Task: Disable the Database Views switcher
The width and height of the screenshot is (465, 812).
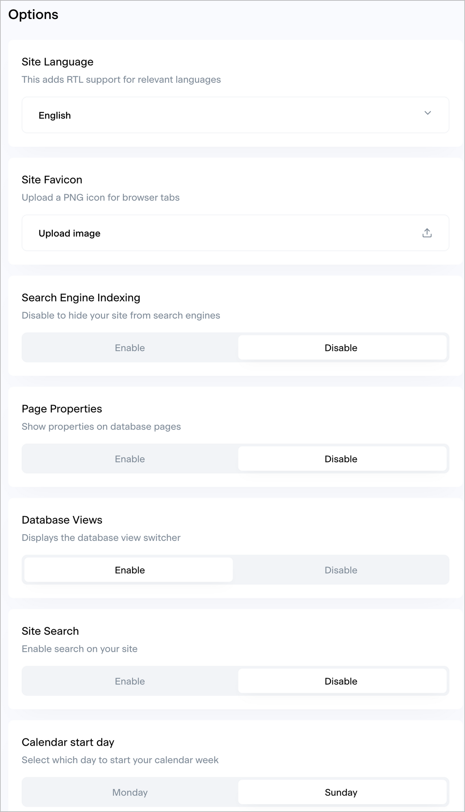Action: [341, 570]
